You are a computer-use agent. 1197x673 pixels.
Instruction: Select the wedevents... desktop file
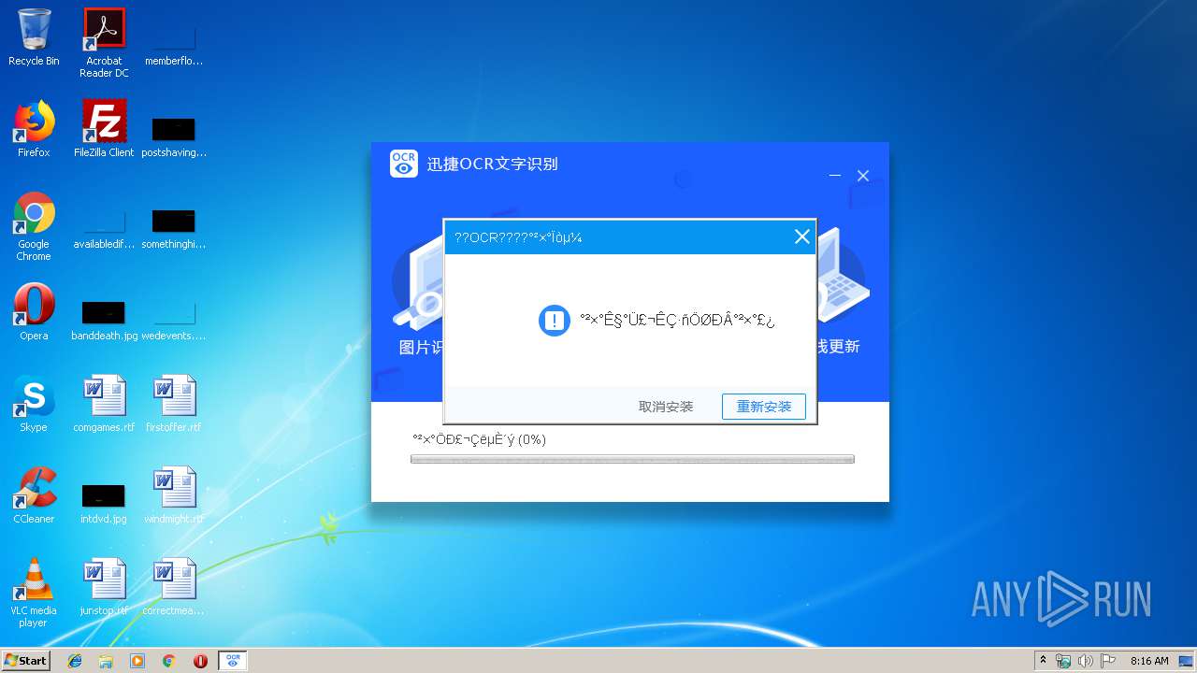tap(174, 319)
